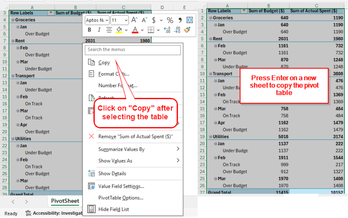The image size is (348, 218).
Task: Switch to the PivotSheet tab
Action: [x=65, y=201]
